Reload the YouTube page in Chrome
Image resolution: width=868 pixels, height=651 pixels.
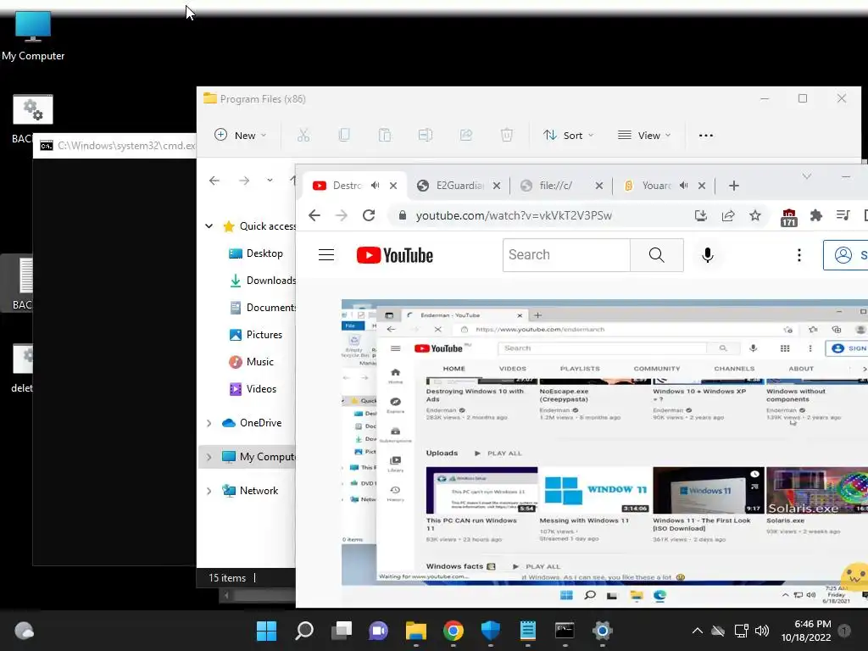pos(369,215)
